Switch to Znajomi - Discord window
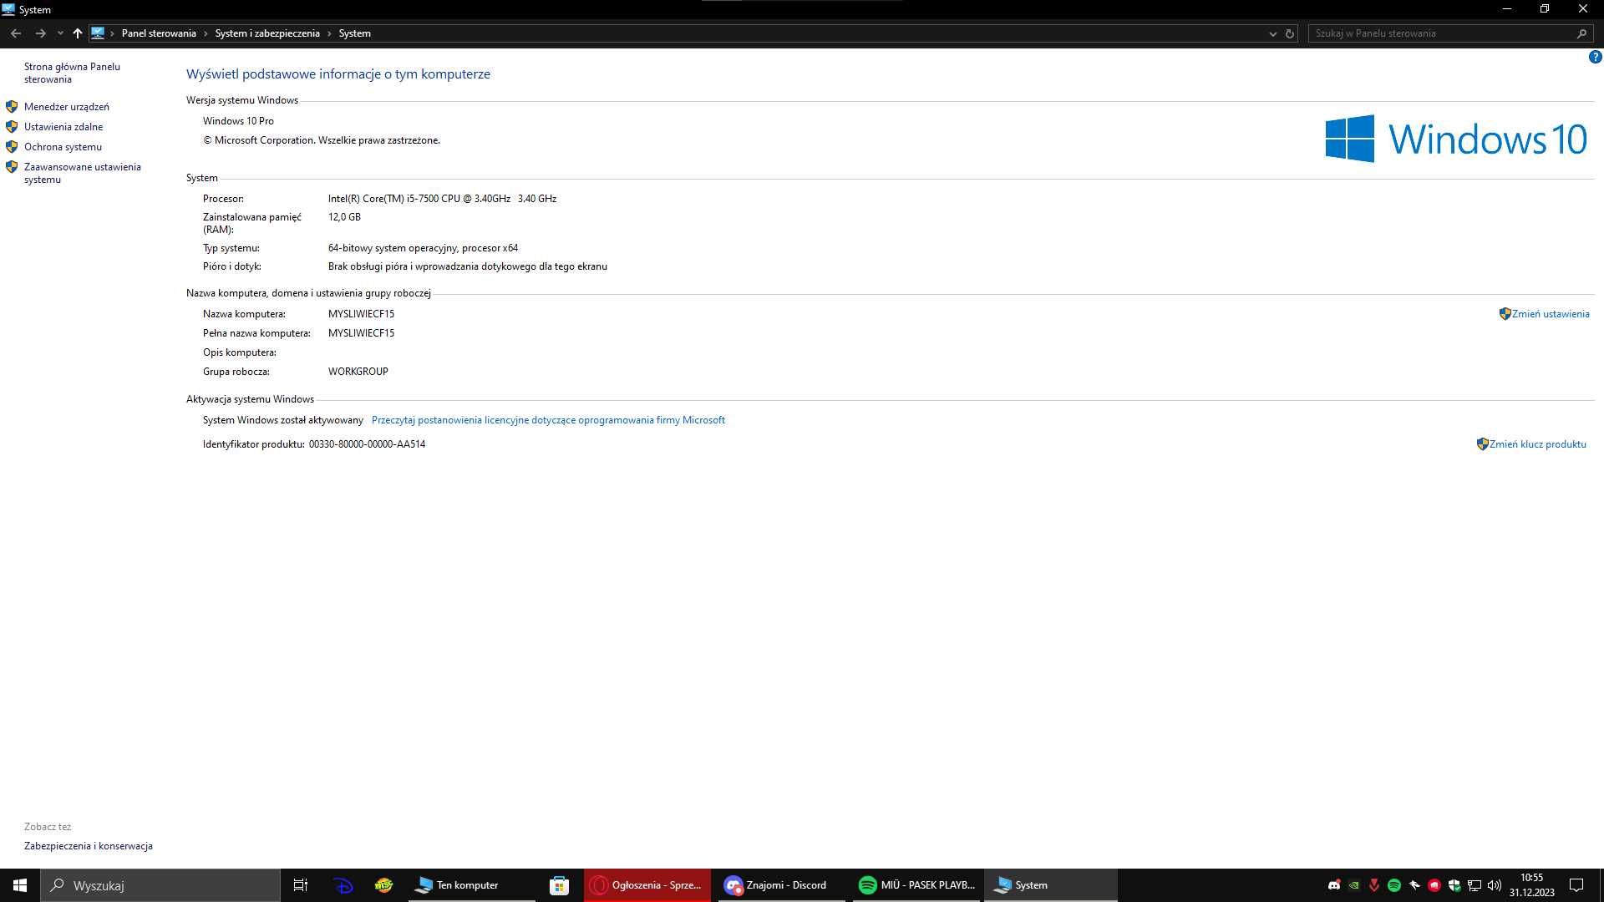The image size is (1604, 902). click(x=782, y=885)
